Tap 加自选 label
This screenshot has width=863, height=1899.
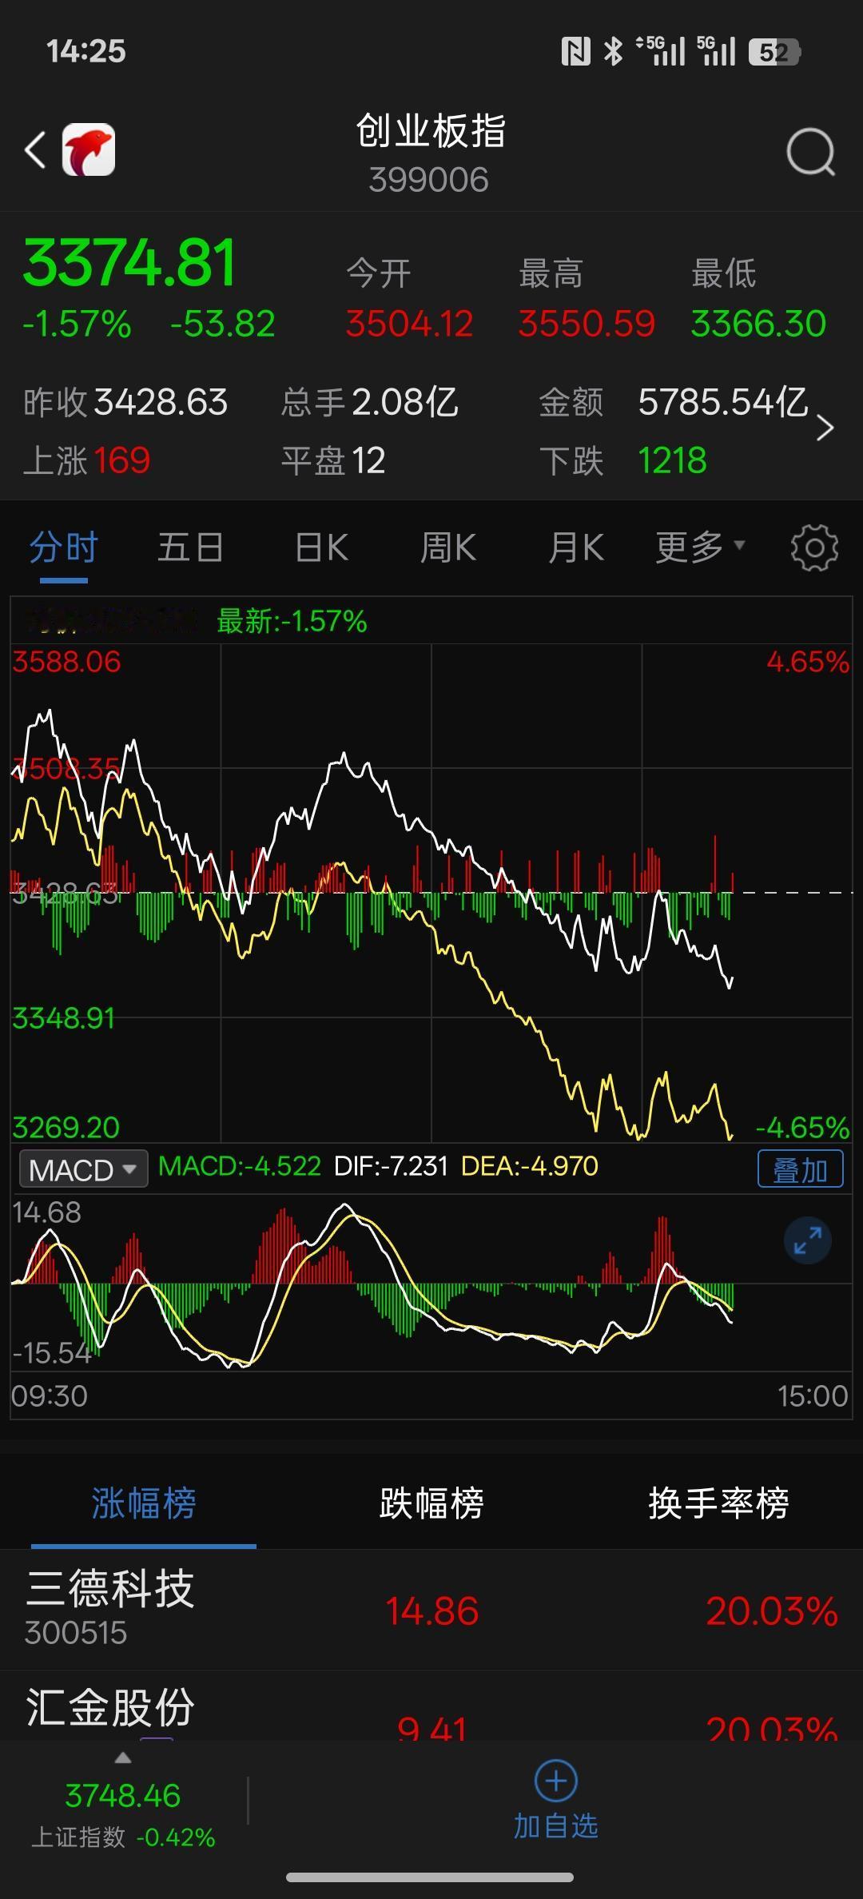[x=555, y=1826]
